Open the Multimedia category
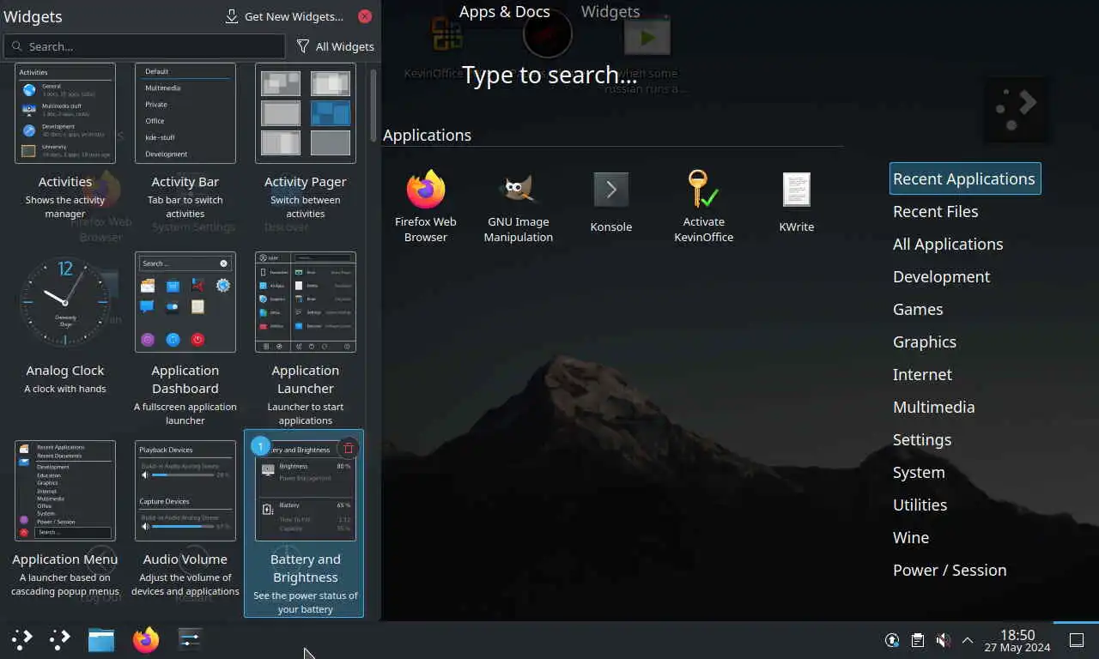Screen dimensions: 1099x659 pyautogui.click(x=934, y=407)
